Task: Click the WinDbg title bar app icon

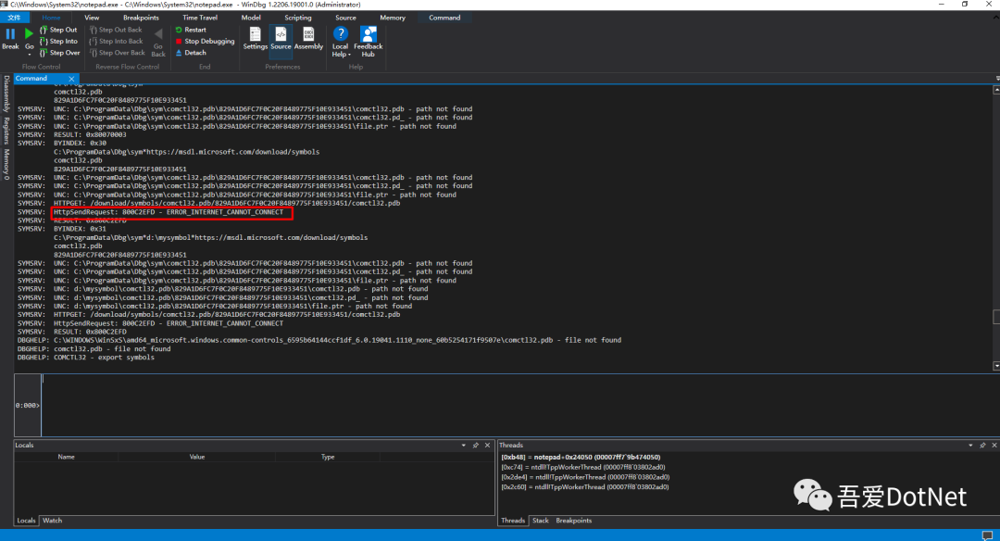Action: tap(5, 5)
